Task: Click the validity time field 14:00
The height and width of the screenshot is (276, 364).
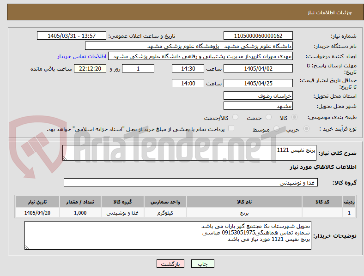Action: pos(188,83)
